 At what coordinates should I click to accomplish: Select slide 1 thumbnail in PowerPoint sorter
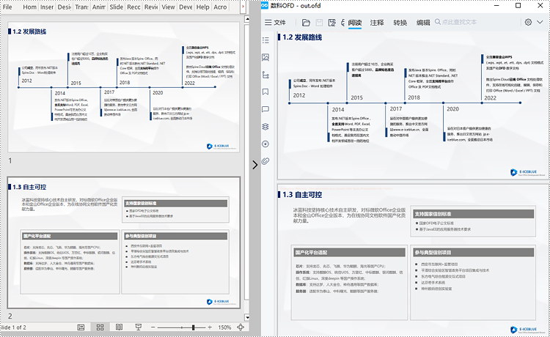pyautogui.click(x=124, y=86)
